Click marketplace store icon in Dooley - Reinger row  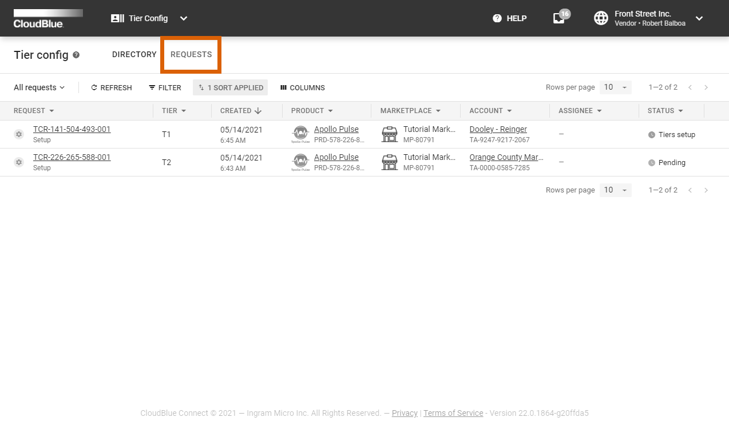(x=390, y=134)
